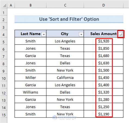
Task: Click the title cell 'Use Sort and Filter Option'
Action: coord(69,19)
